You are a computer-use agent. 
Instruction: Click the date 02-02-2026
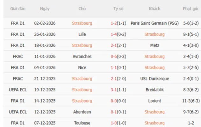45,23
